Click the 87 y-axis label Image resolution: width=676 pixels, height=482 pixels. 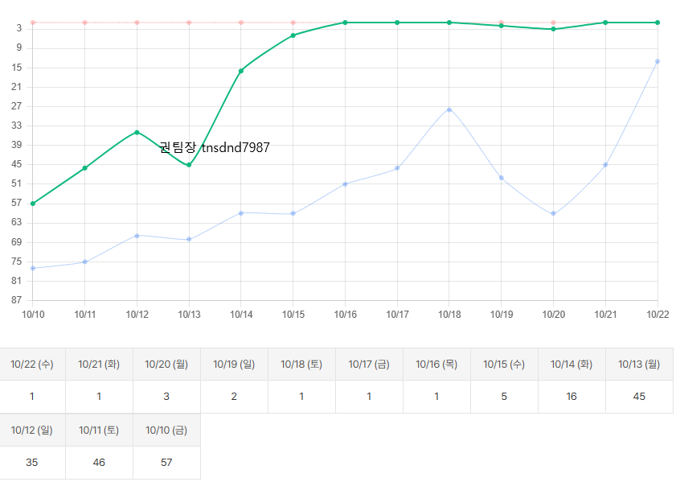[17, 300]
